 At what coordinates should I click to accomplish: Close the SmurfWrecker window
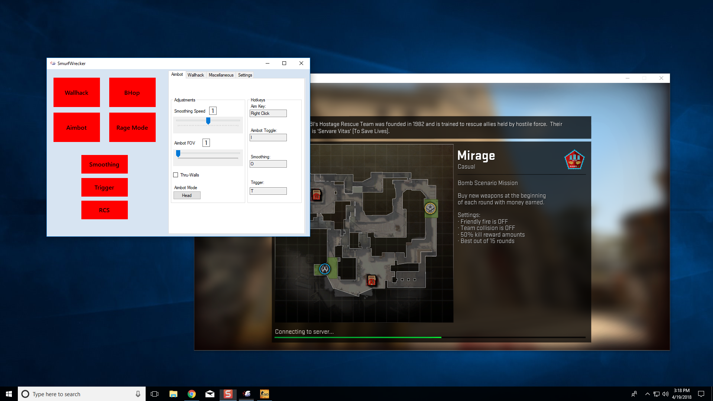pos(301,64)
